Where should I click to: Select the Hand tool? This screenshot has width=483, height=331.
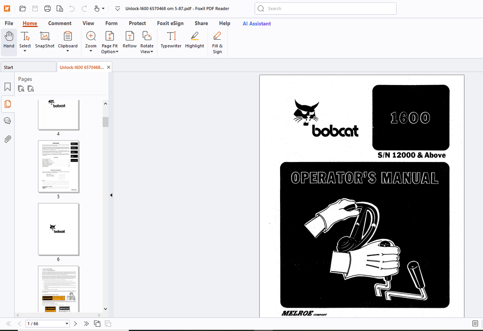[9, 41]
